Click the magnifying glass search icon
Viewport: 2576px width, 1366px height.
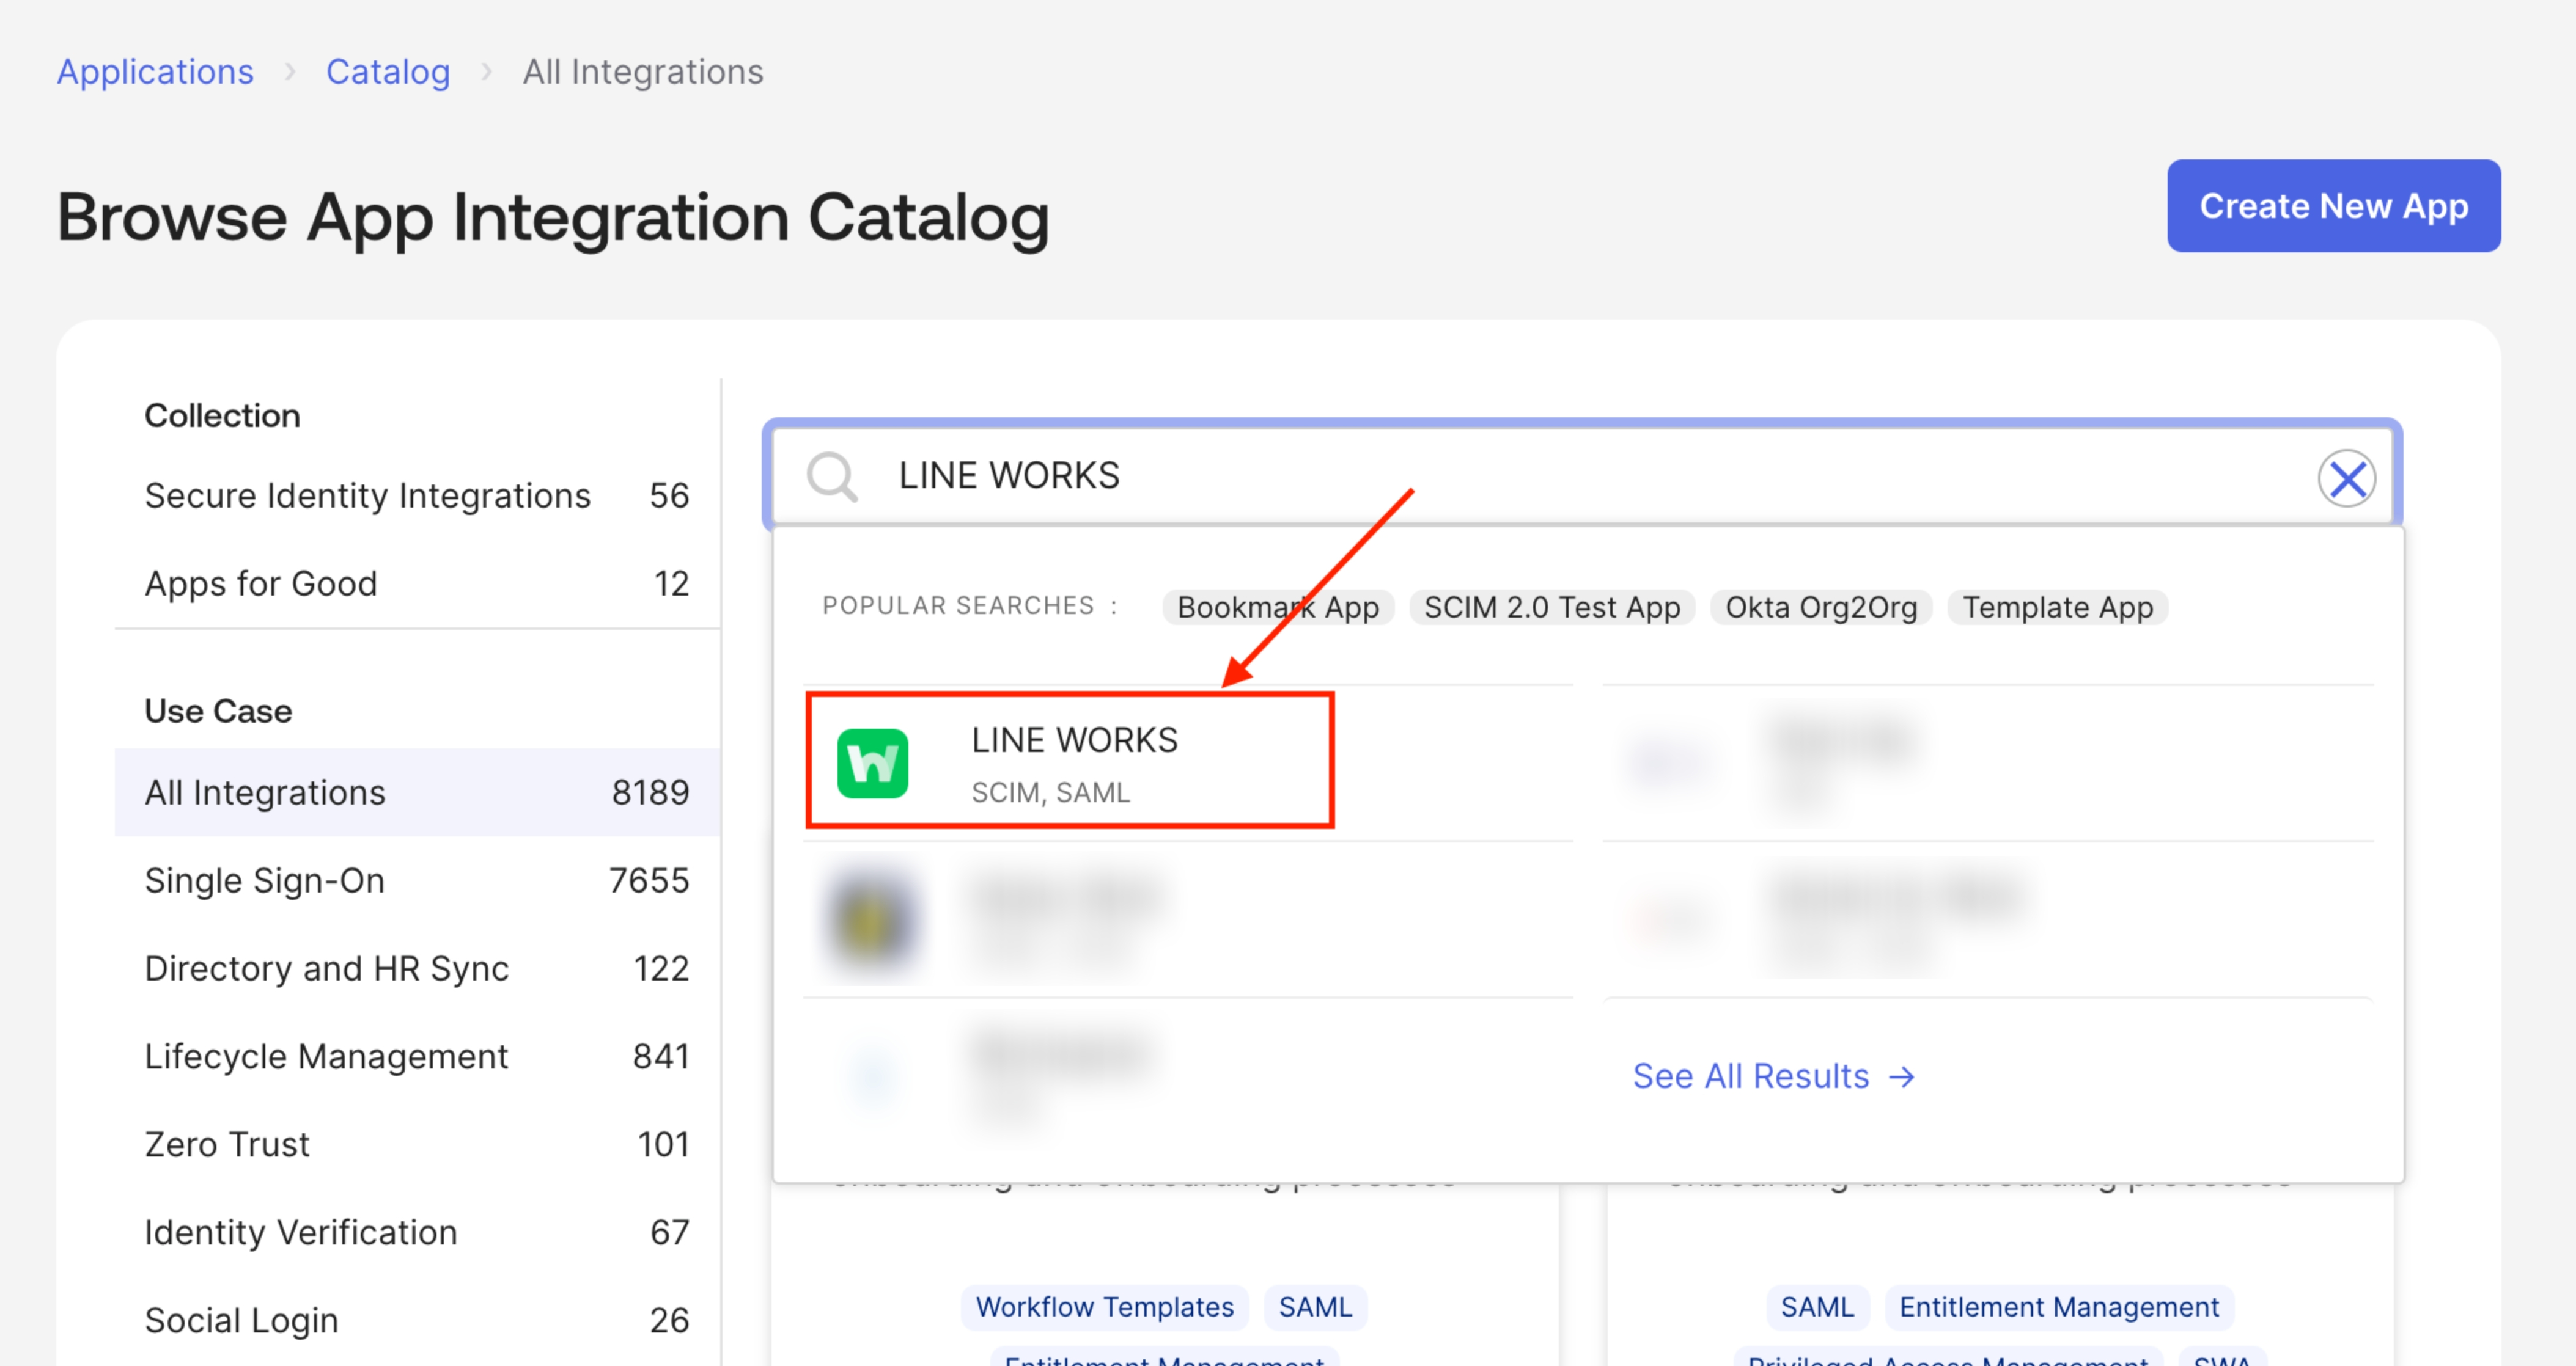click(x=831, y=477)
